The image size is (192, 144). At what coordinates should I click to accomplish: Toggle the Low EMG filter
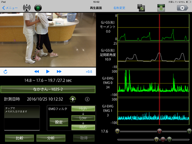pyautogui.click(x=83, y=118)
